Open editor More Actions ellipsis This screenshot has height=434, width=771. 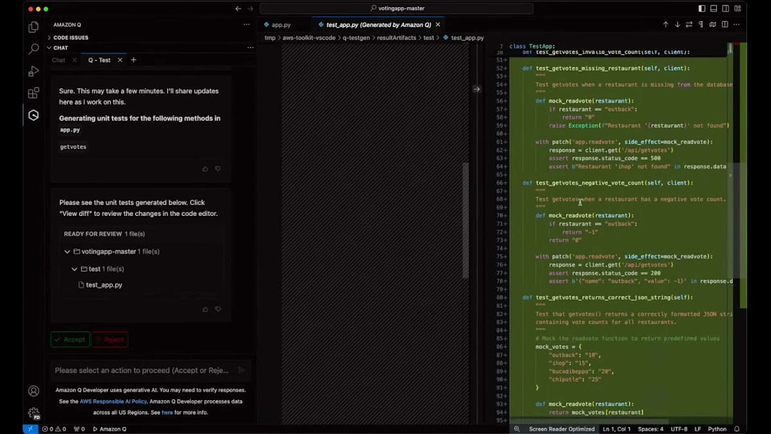tap(738, 24)
